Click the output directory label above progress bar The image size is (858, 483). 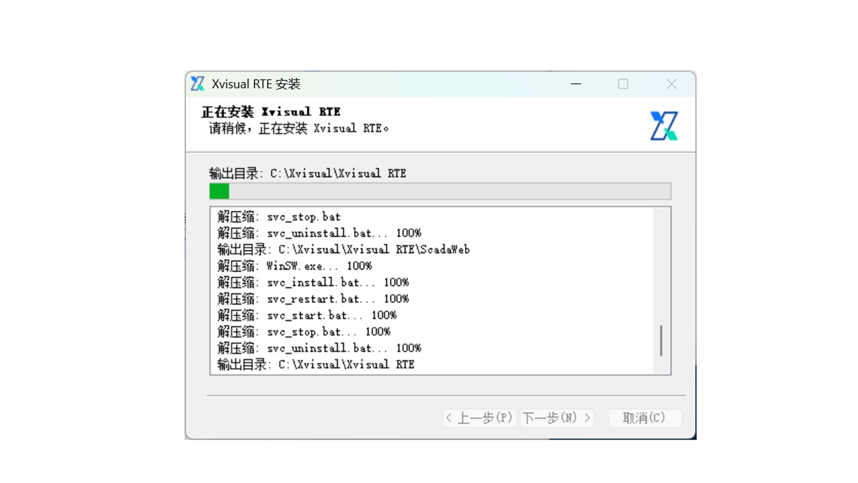pos(307,174)
